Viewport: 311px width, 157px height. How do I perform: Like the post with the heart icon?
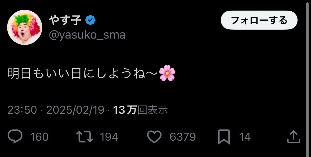pos(154,137)
